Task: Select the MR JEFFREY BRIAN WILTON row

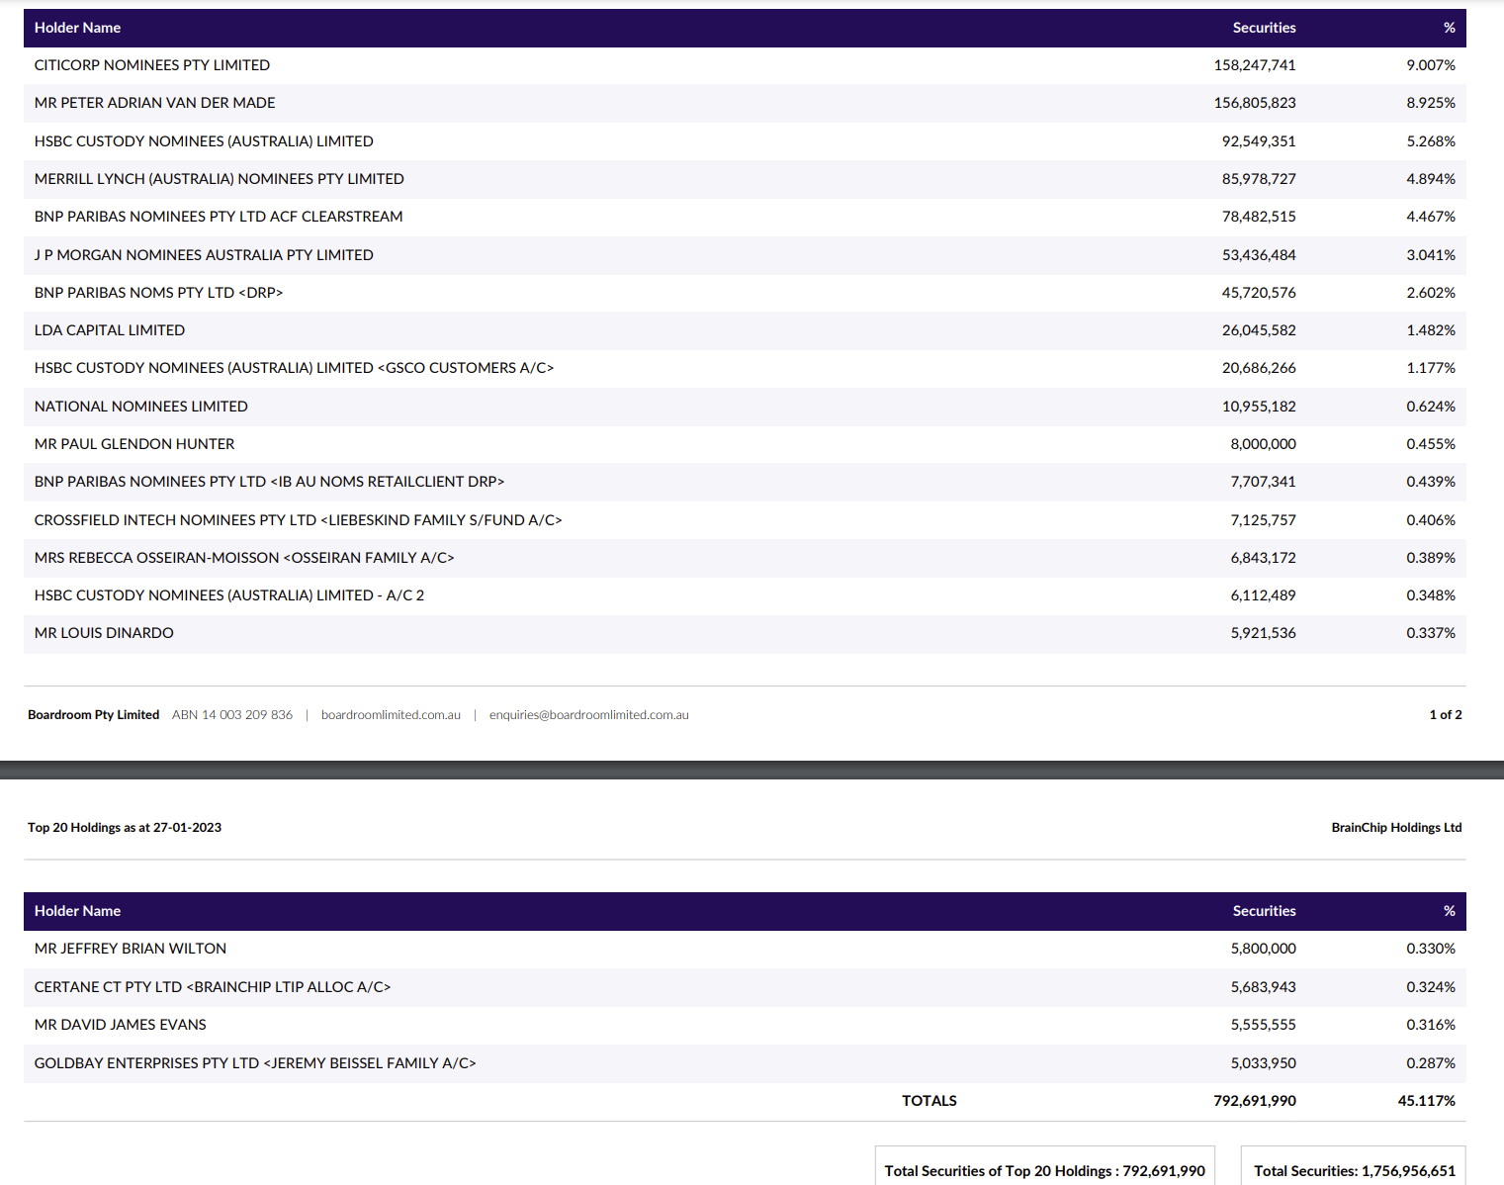Action: [131, 949]
